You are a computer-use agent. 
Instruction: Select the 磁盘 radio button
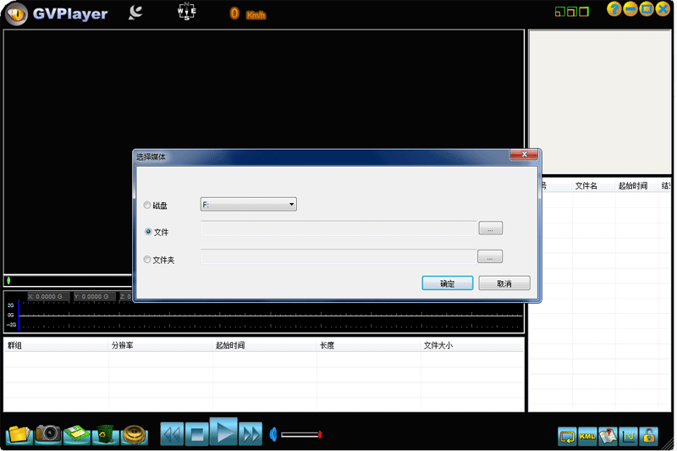[x=147, y=205]
